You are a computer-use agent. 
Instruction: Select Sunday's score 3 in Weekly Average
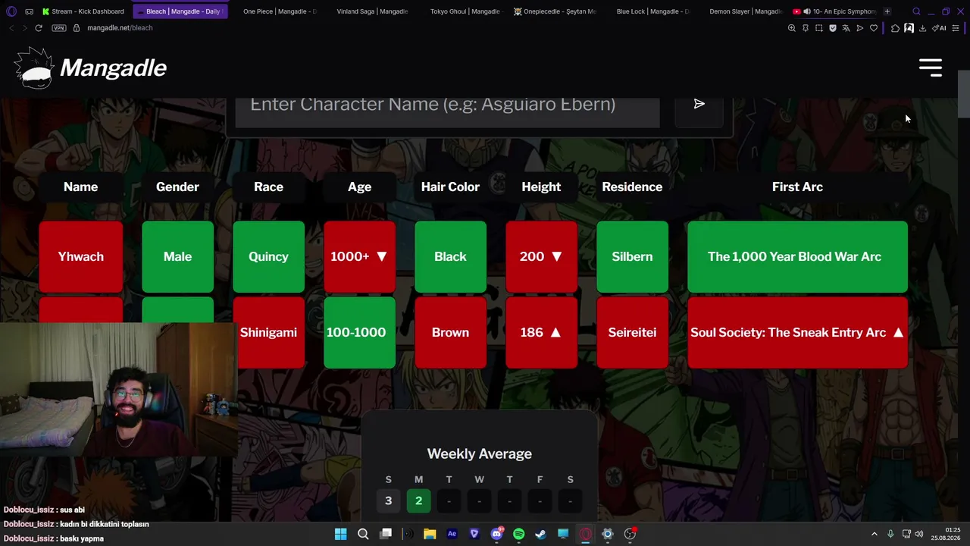[x=388, y=500]
